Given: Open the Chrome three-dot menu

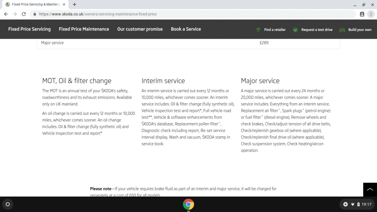Looking at the screenshot, I should click(371, 14).
